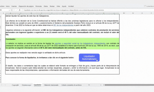Screen dimensions: 154x92
Task: Select column N header
Action: [133, 13]
